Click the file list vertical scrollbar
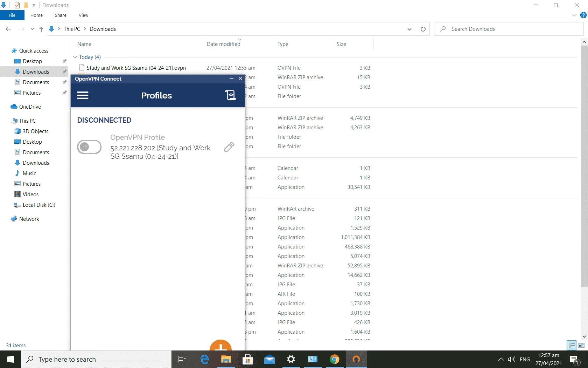This screenshot has width=588, height=368. point(584,166)
